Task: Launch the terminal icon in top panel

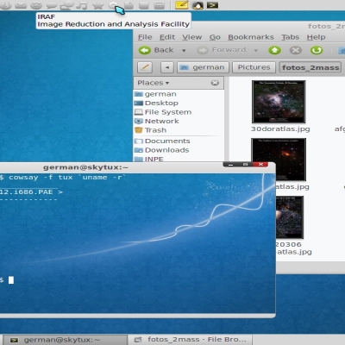Action: (212, 5)
